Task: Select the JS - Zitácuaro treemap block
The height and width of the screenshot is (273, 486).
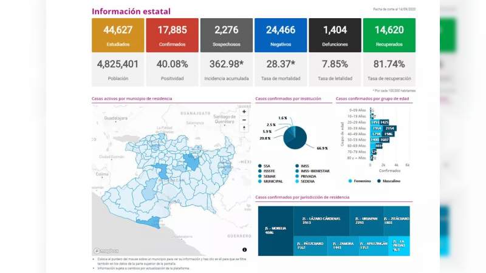Action: (397, 221)
